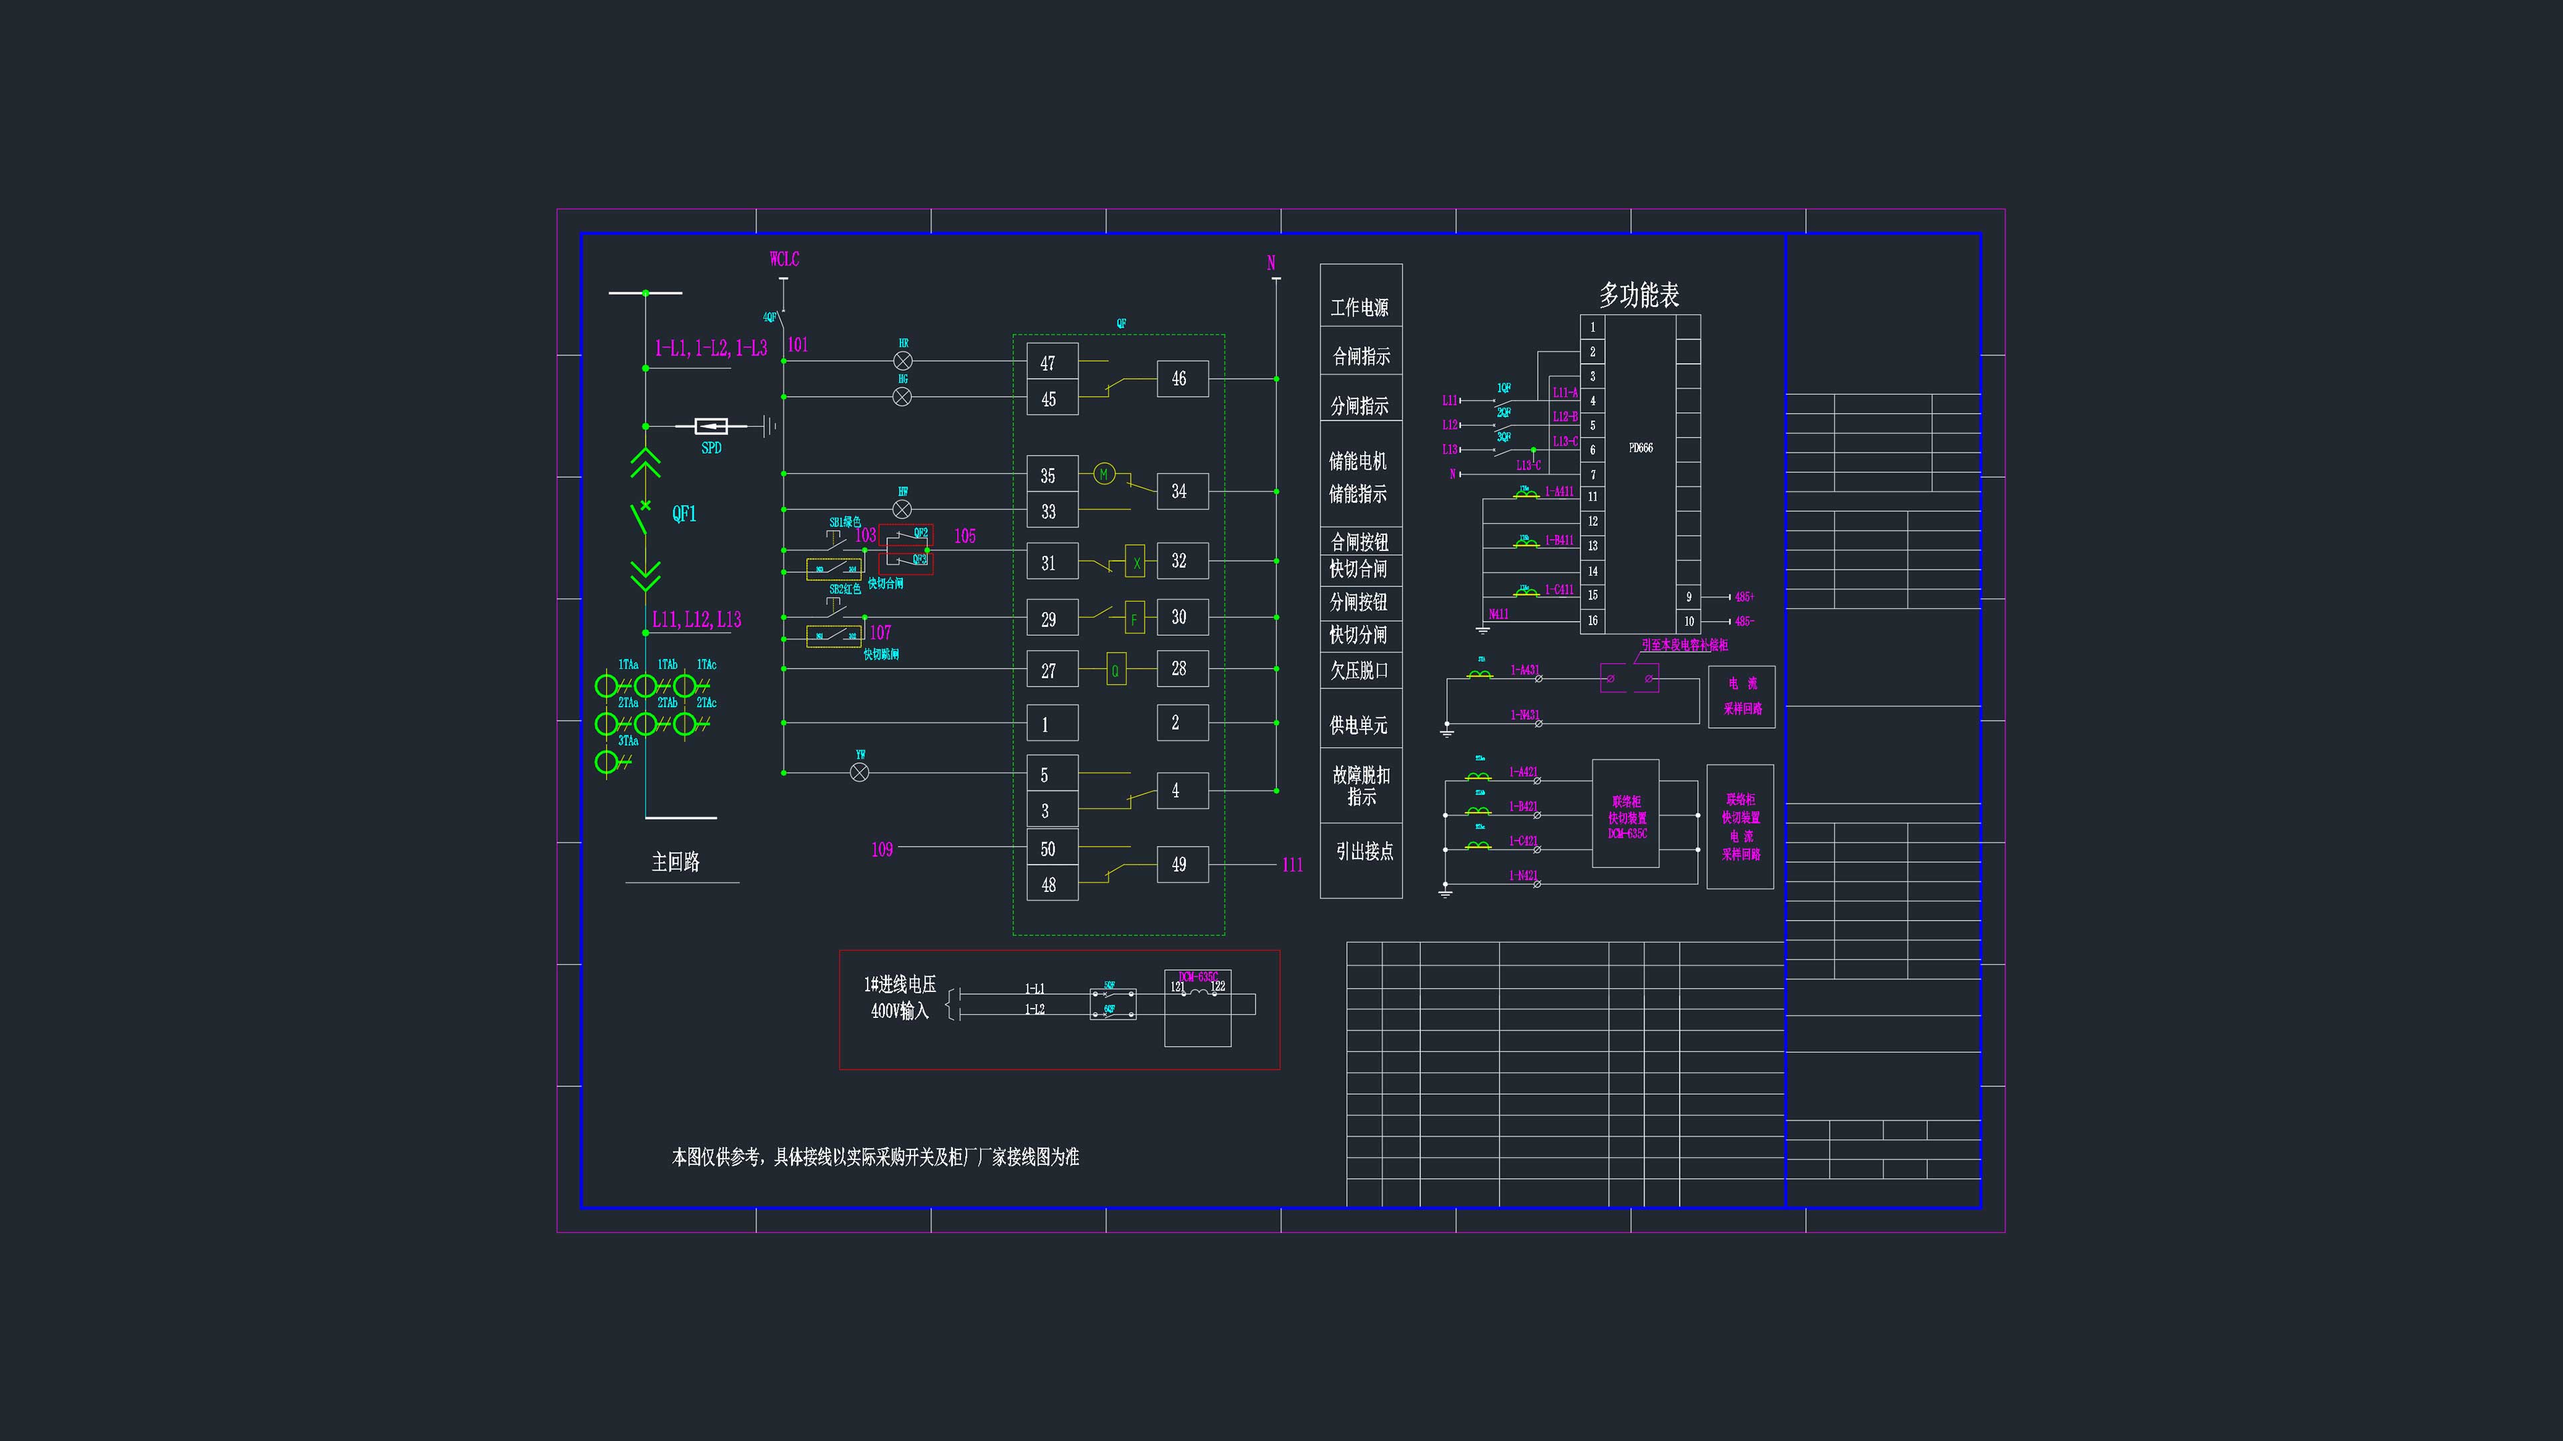2563x1441 pixels.
Task: Click the 3TAa current transformer circle
Action: [x=606, y=763]
